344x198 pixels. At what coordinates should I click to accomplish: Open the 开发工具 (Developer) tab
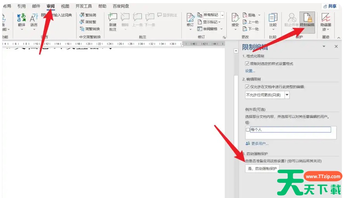click(x=83, y=6)
